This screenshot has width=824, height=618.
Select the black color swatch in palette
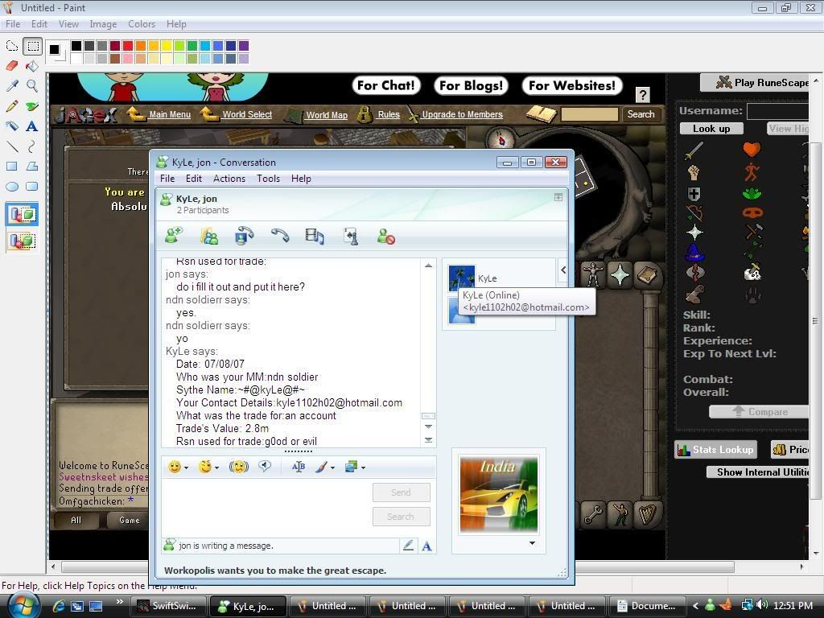(x=76, y=46)
